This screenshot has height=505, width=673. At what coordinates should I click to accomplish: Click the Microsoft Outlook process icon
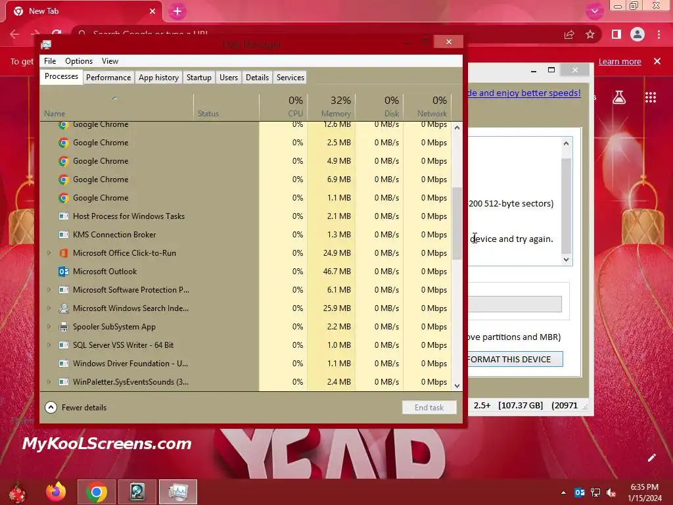click(x=64, y=272)
